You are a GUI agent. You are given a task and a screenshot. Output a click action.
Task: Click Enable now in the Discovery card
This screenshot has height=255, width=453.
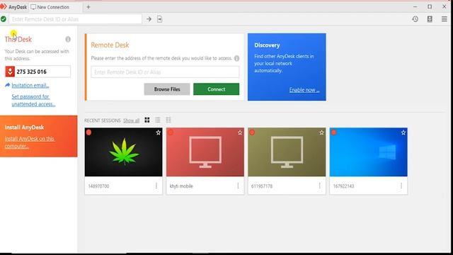pyautogui.click(x=304, y=90)
